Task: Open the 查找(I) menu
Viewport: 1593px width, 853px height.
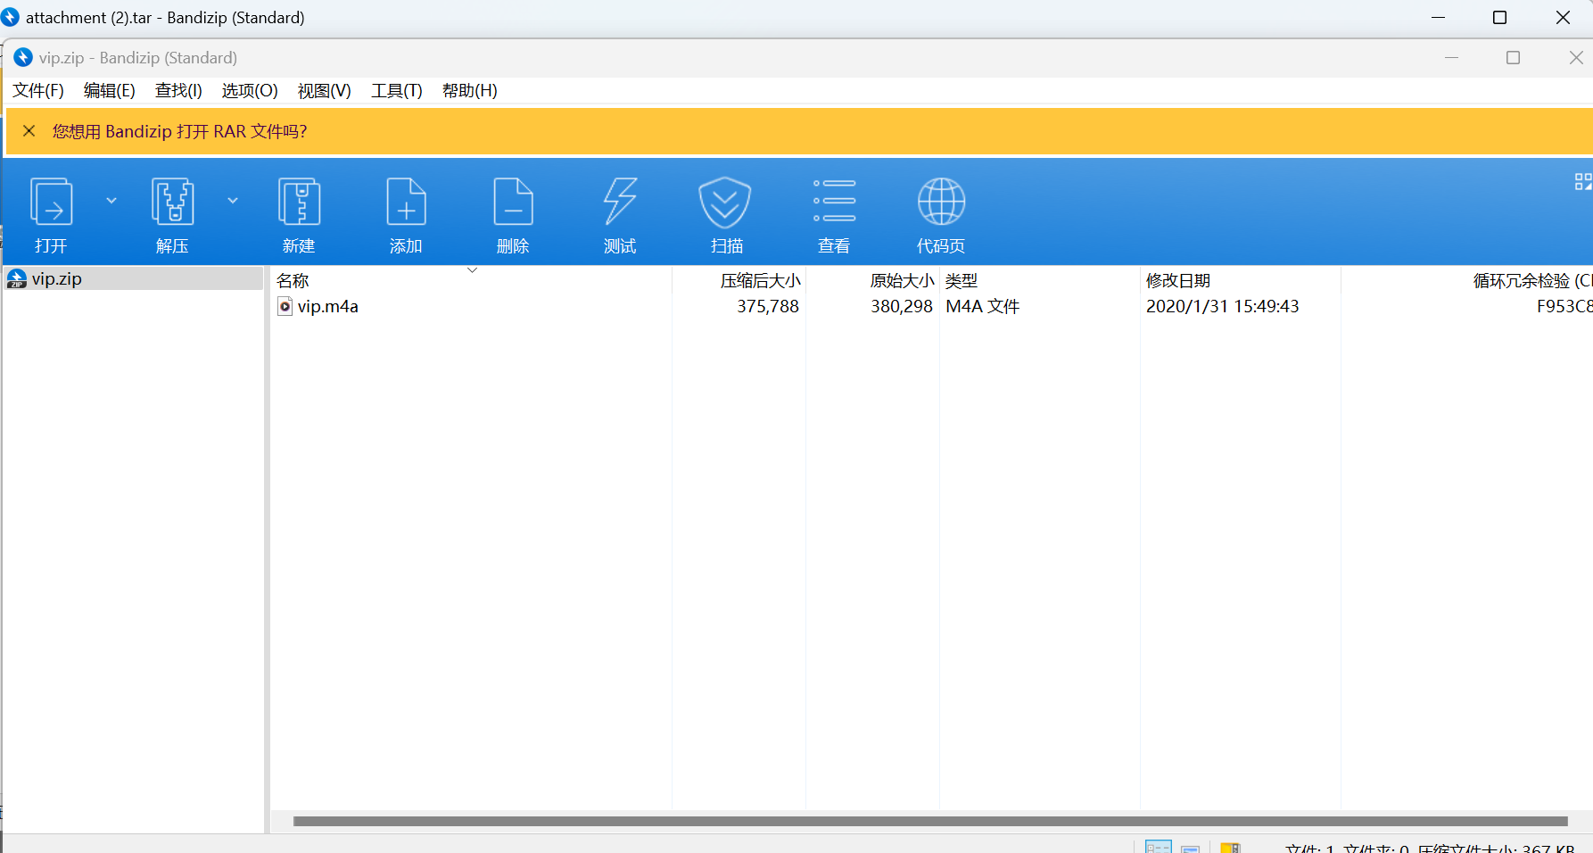Action: coord(178,91)
